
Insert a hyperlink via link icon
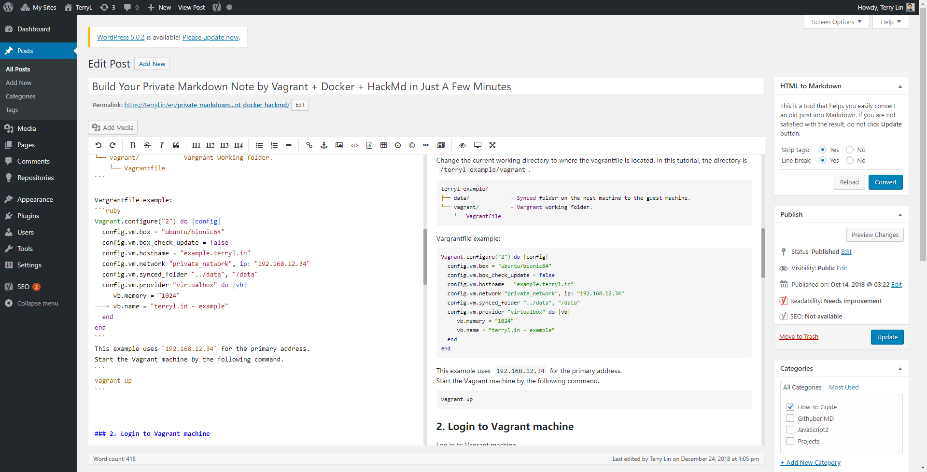click(309, 145)
